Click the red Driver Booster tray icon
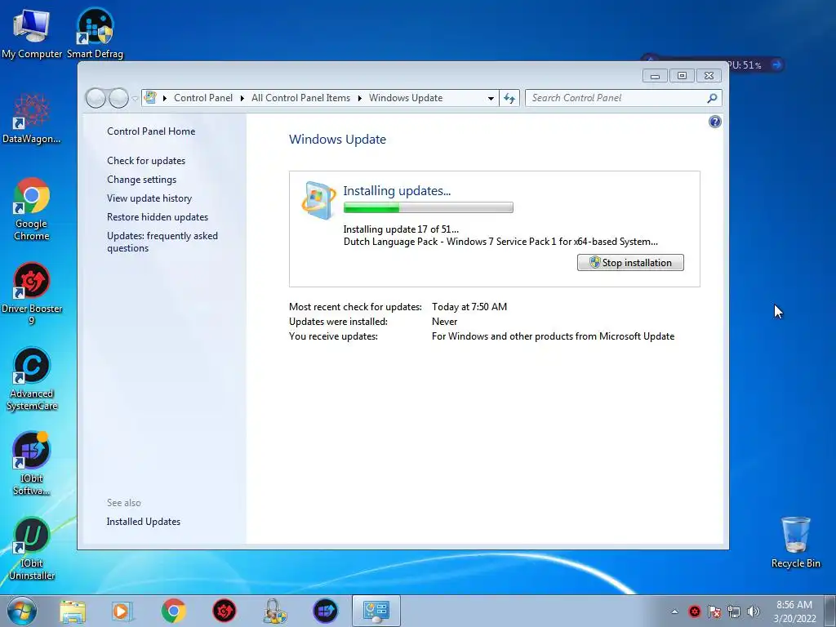836x627 pixels. (x=694, y=611)
